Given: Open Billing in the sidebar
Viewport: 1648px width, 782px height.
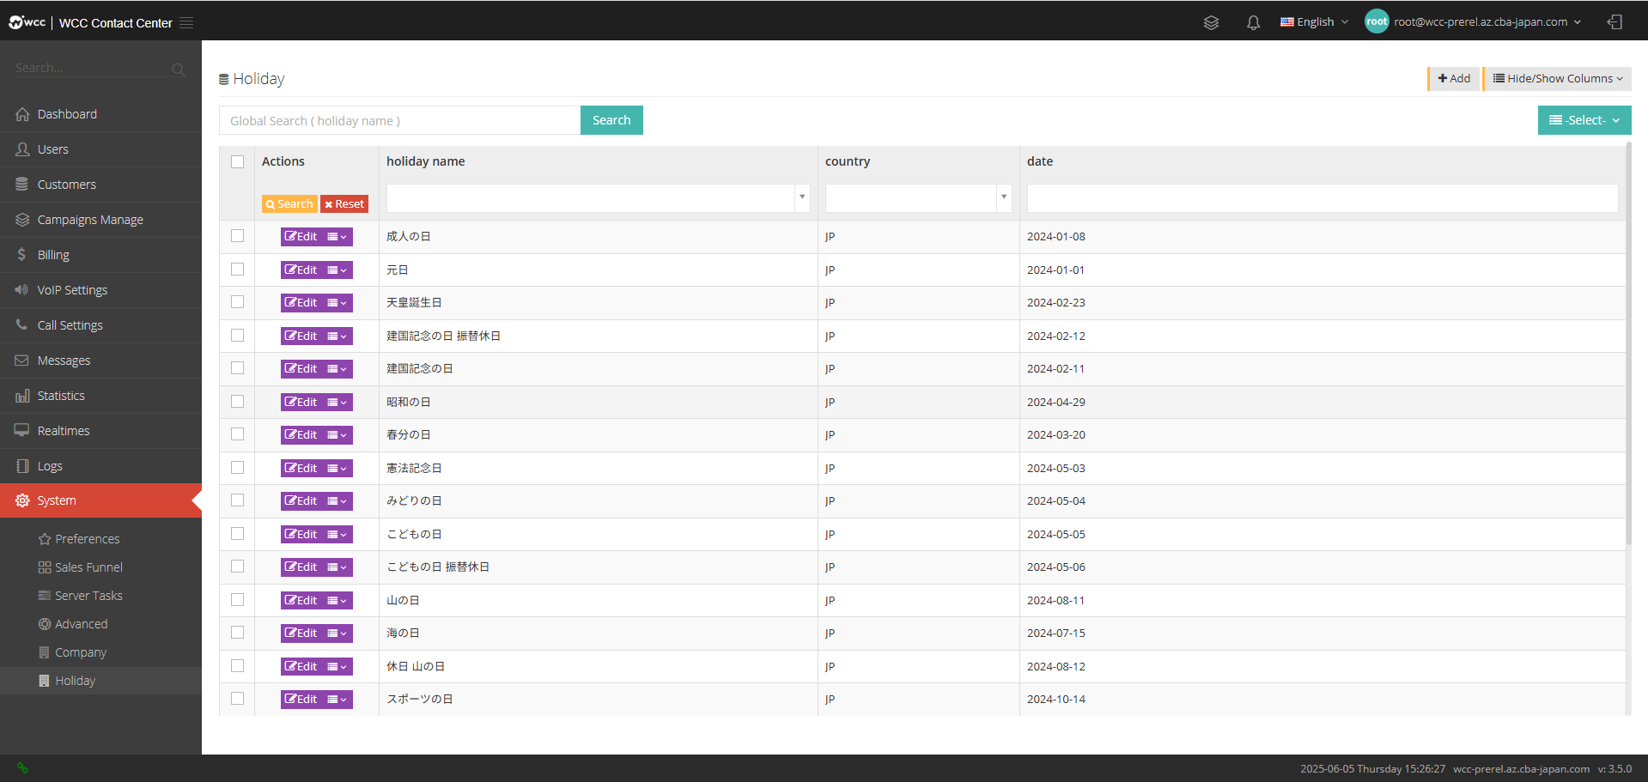Looking at the screenshot, I should pos(100,255).
